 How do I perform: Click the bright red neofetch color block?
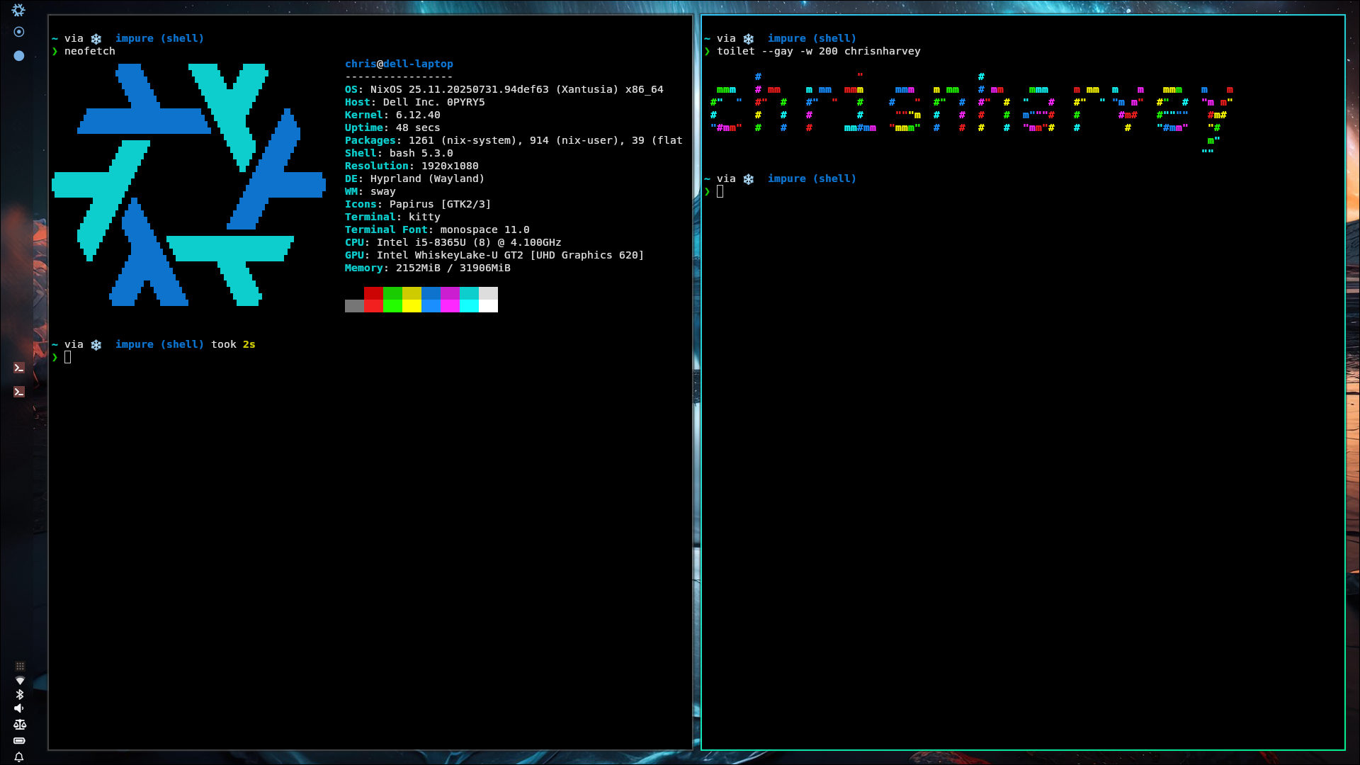pyautogui.click(x=373, y=306)
